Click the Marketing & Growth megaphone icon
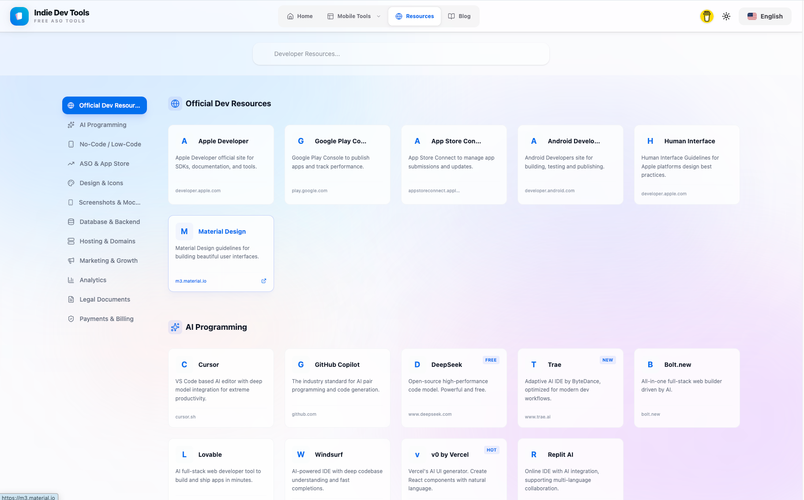This screenshot has height=500, width=804. pos(71,261)
